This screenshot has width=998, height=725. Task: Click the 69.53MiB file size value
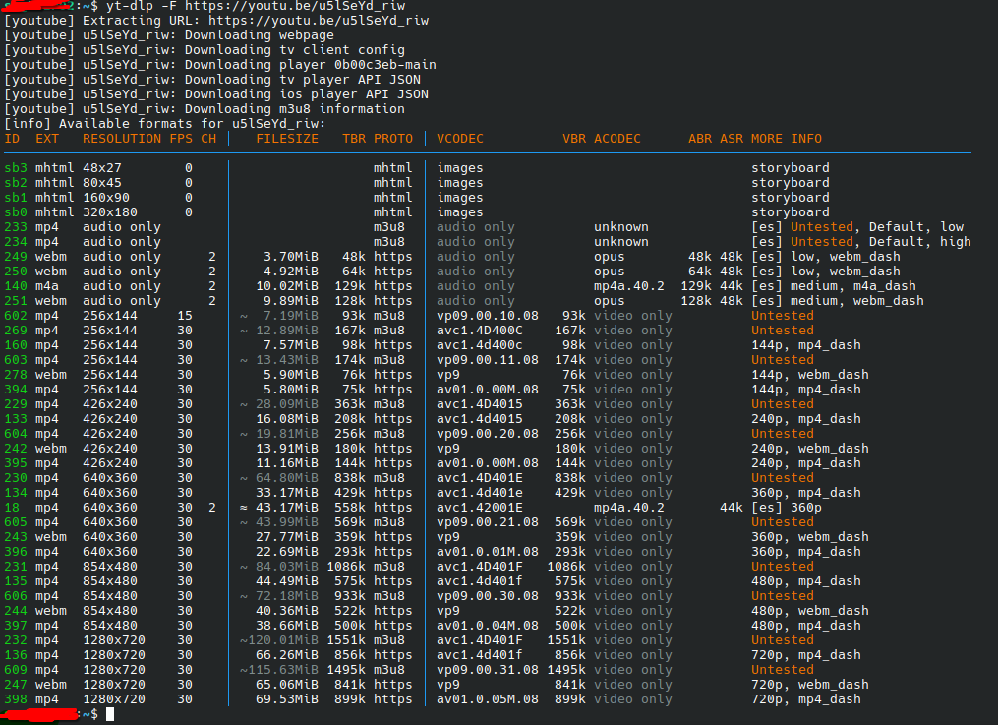click(x=287, y=699)
